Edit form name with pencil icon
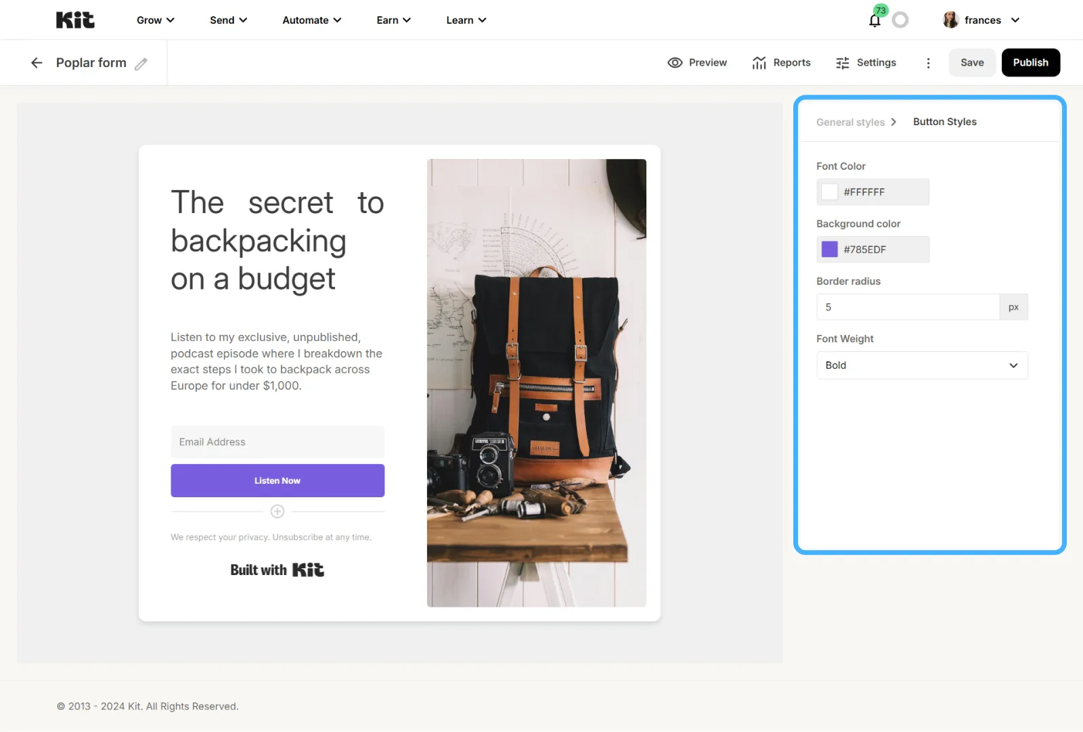Viewport: 1083px width, 732px height. click(x=141, y=64)
